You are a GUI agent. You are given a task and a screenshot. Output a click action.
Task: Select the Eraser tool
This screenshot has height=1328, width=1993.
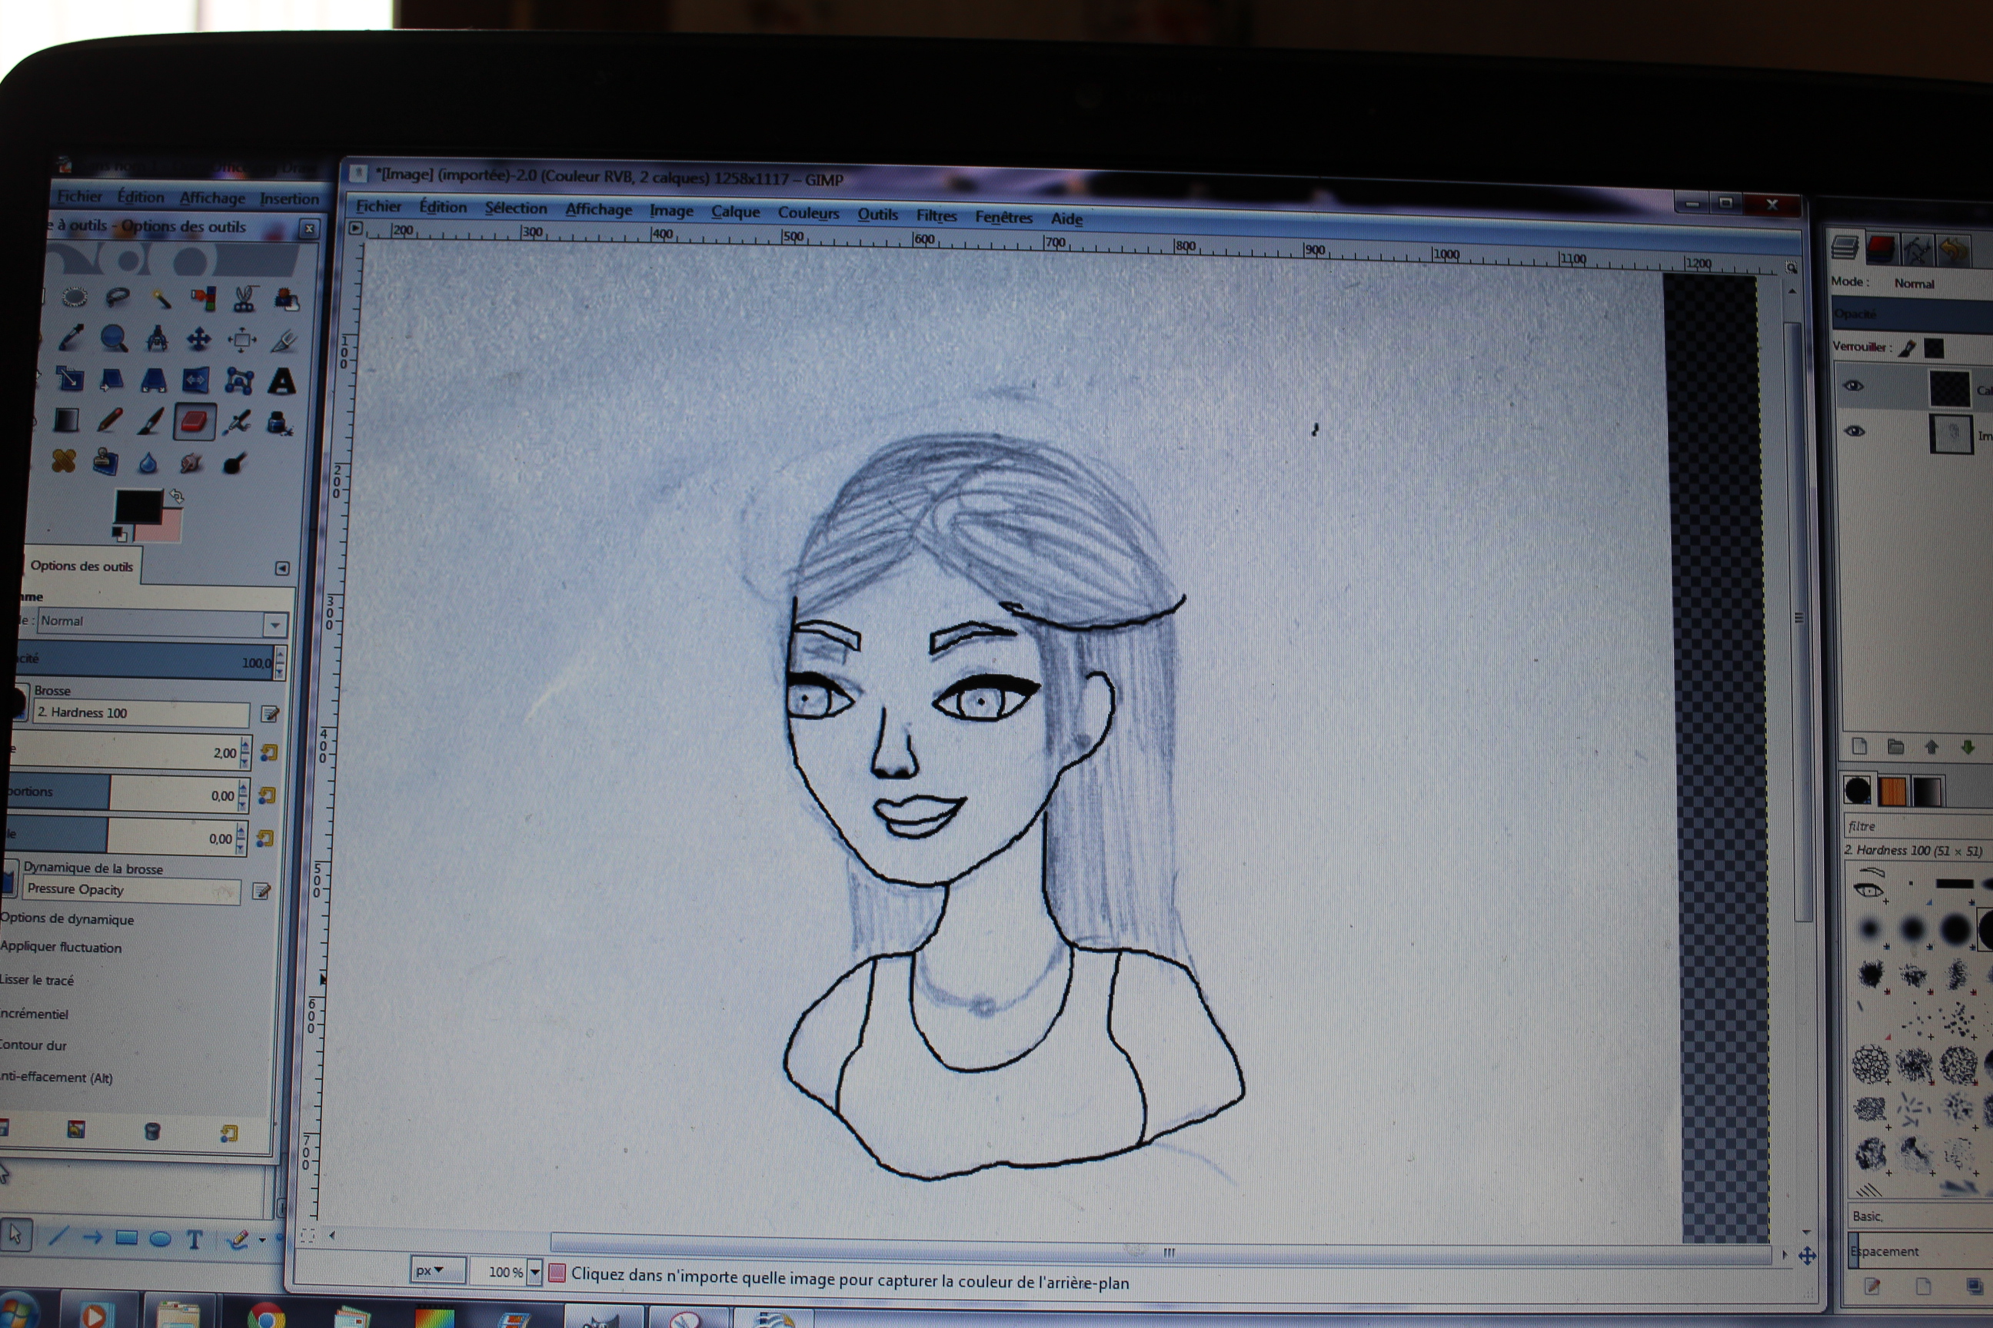[195, 421]
